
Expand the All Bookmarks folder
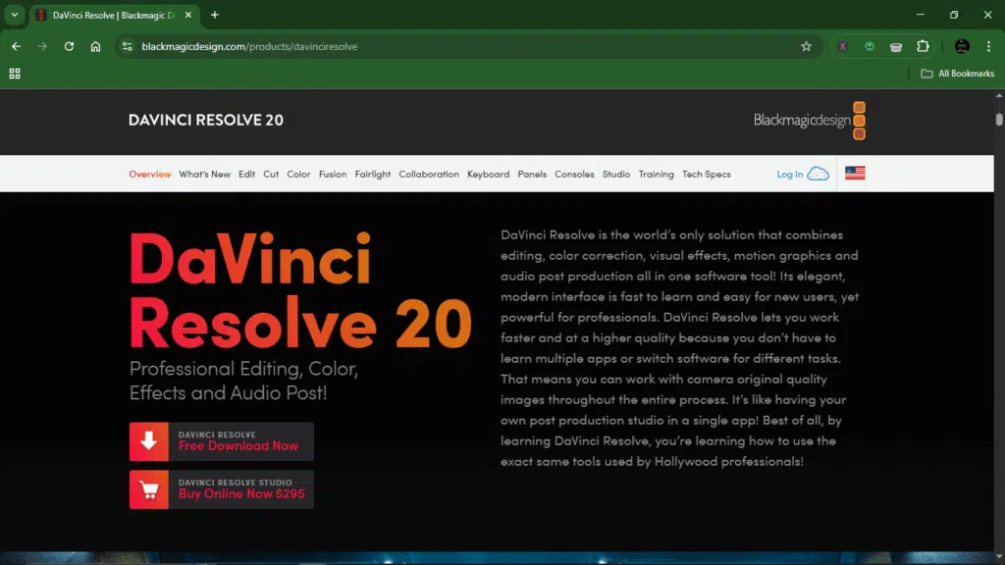click(957, 73)
